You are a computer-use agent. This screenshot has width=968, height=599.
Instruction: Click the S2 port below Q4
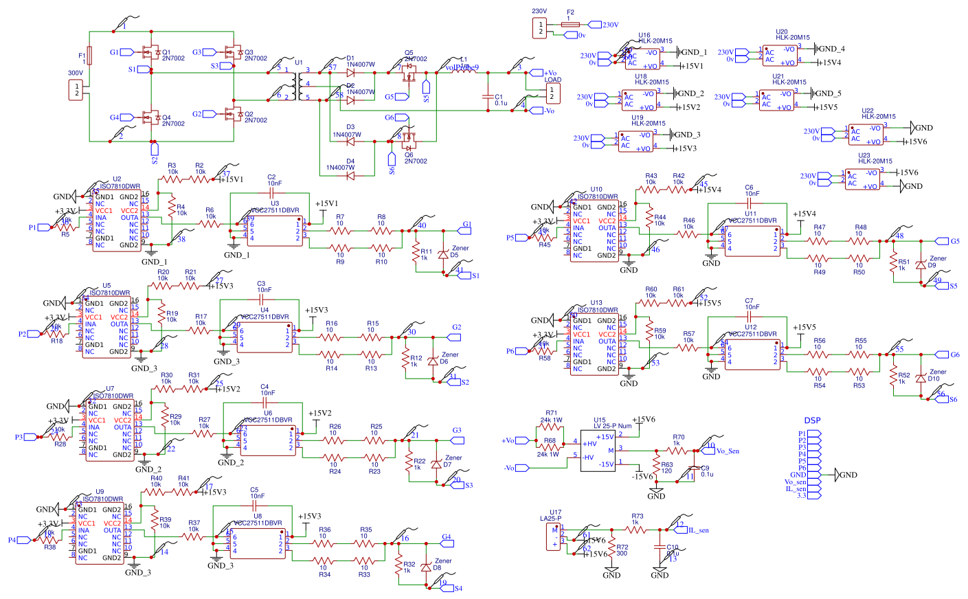coord(155,148)
